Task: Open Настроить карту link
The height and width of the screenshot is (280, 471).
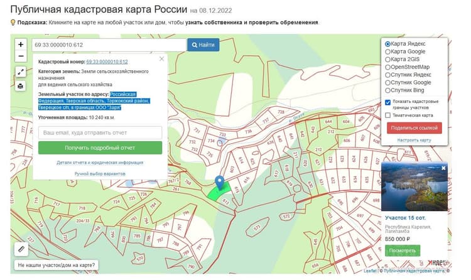Action: coord(414,140)
